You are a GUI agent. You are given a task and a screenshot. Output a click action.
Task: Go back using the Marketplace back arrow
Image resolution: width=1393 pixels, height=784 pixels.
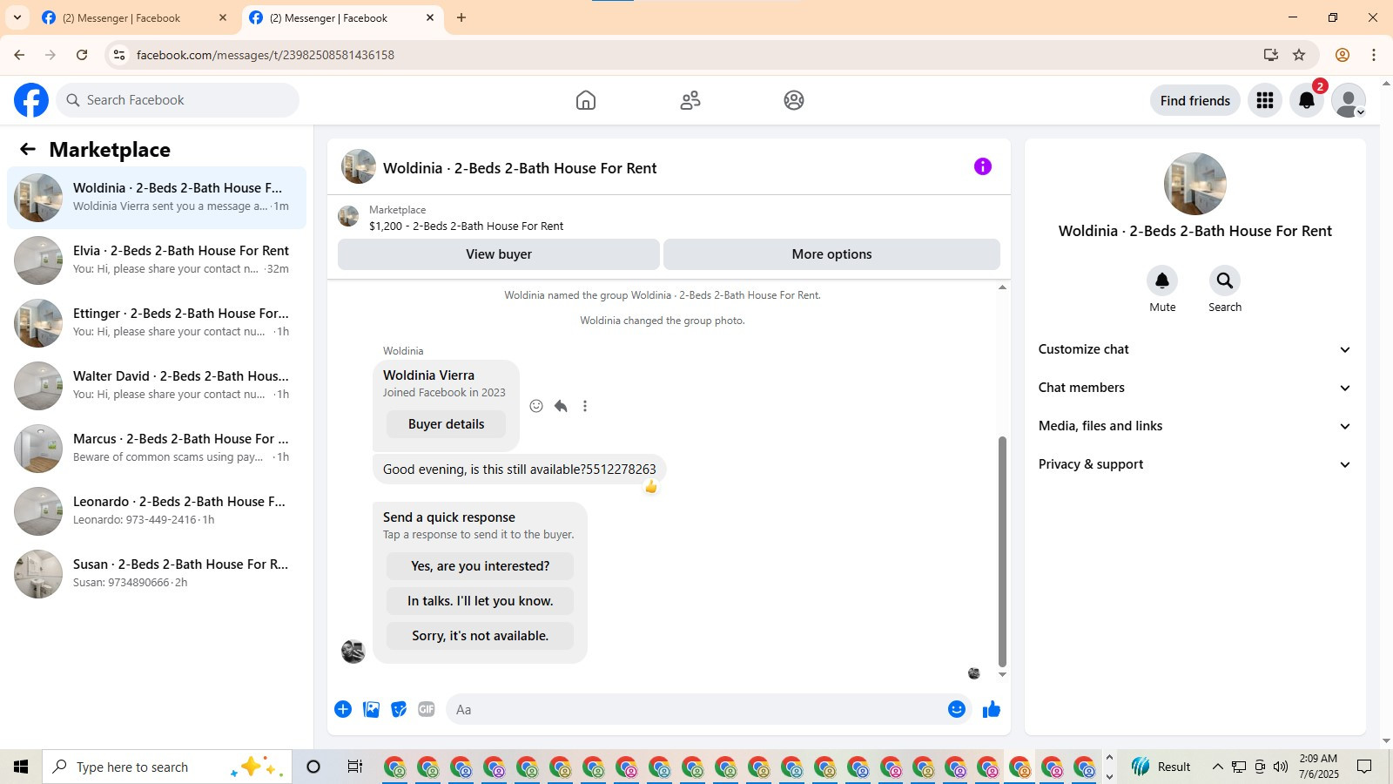pyautogui.click(x=28, y=149)
